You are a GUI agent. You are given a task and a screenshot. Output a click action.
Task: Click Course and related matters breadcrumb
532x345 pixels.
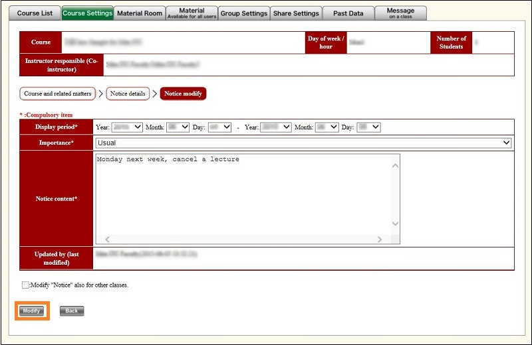[58, 94]
